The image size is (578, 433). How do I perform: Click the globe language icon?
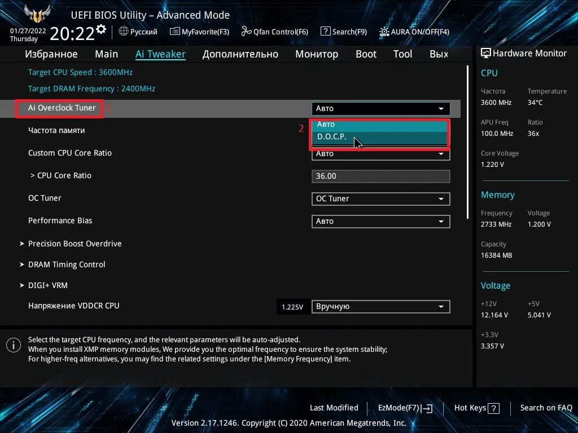tap(124, 32)
